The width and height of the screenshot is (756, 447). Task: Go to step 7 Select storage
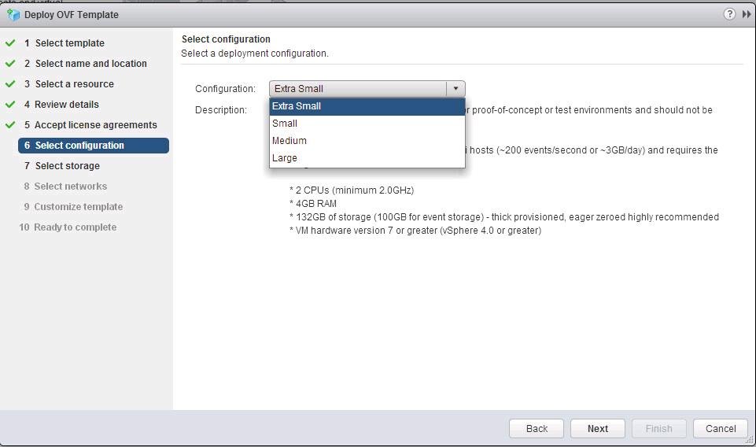click(67, 166)
